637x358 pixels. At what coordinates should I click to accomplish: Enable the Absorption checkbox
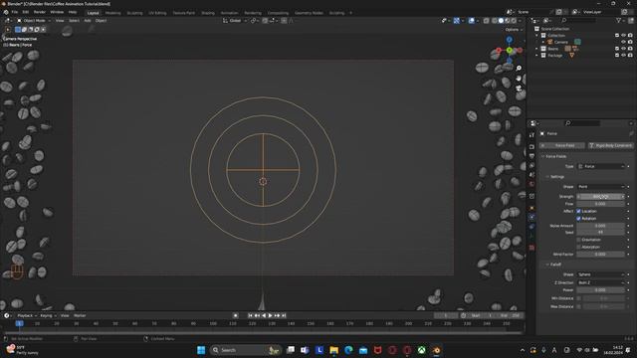click(578, 247)
